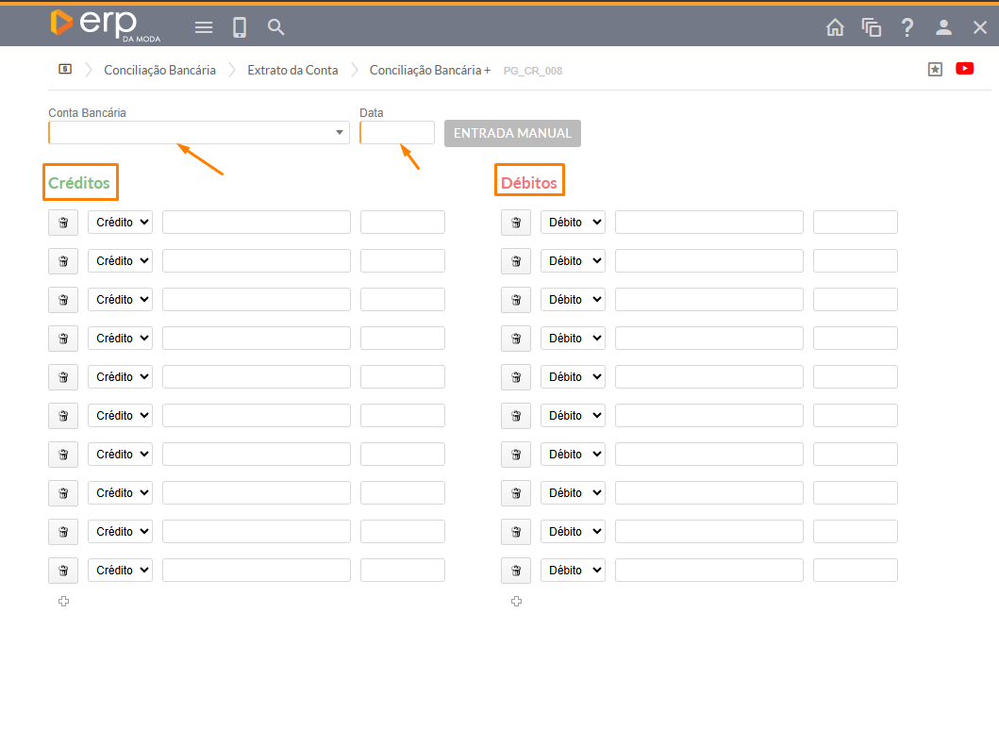Viewport: 999px width, 729px height.
Task: Focus the first debit description field
Action: click(708, 223)
